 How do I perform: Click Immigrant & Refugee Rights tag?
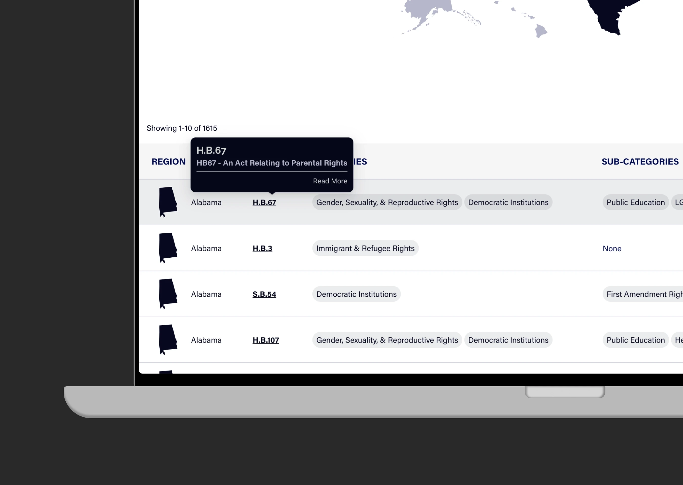[365, 248]
